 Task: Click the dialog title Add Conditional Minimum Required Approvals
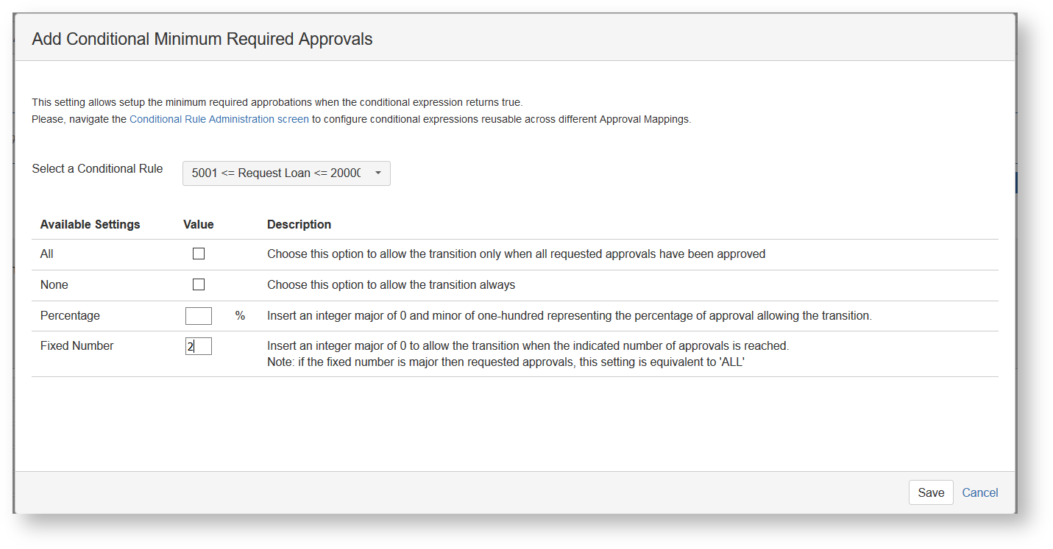click(202, 39)
